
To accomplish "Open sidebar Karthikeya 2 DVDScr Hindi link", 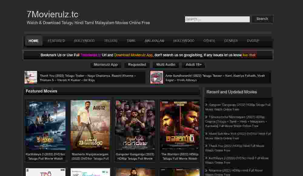I will pyautogui.click(x=237, y=161).
